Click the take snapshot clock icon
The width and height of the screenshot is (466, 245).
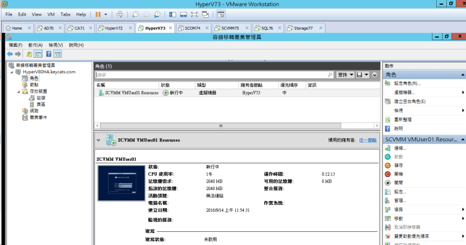(136, 14)
